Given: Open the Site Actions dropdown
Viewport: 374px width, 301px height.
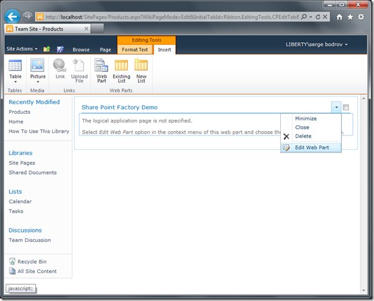Looking at the screenshot, I should [x=22, y=49].
